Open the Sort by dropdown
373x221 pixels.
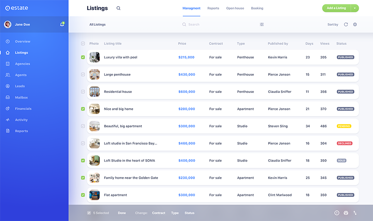click(x=332, y=24)
